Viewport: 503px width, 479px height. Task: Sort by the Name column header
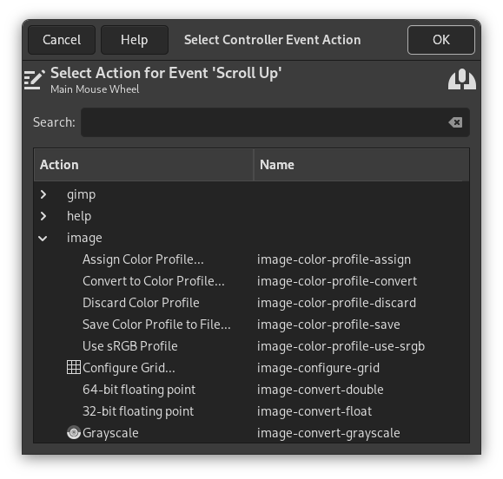coord(361,165)
